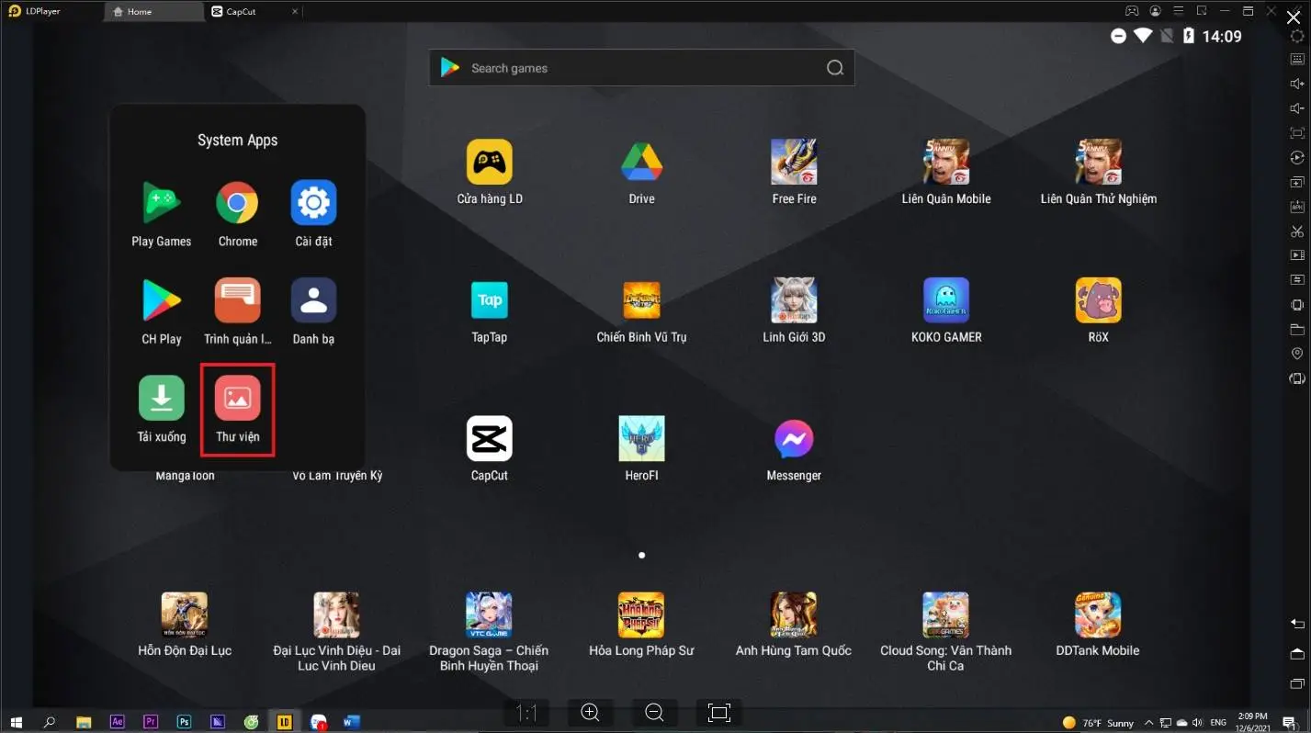This screenshot has height=733, width=1311.
Task: Open CapCut app on home screen
Action: point(490,449)
